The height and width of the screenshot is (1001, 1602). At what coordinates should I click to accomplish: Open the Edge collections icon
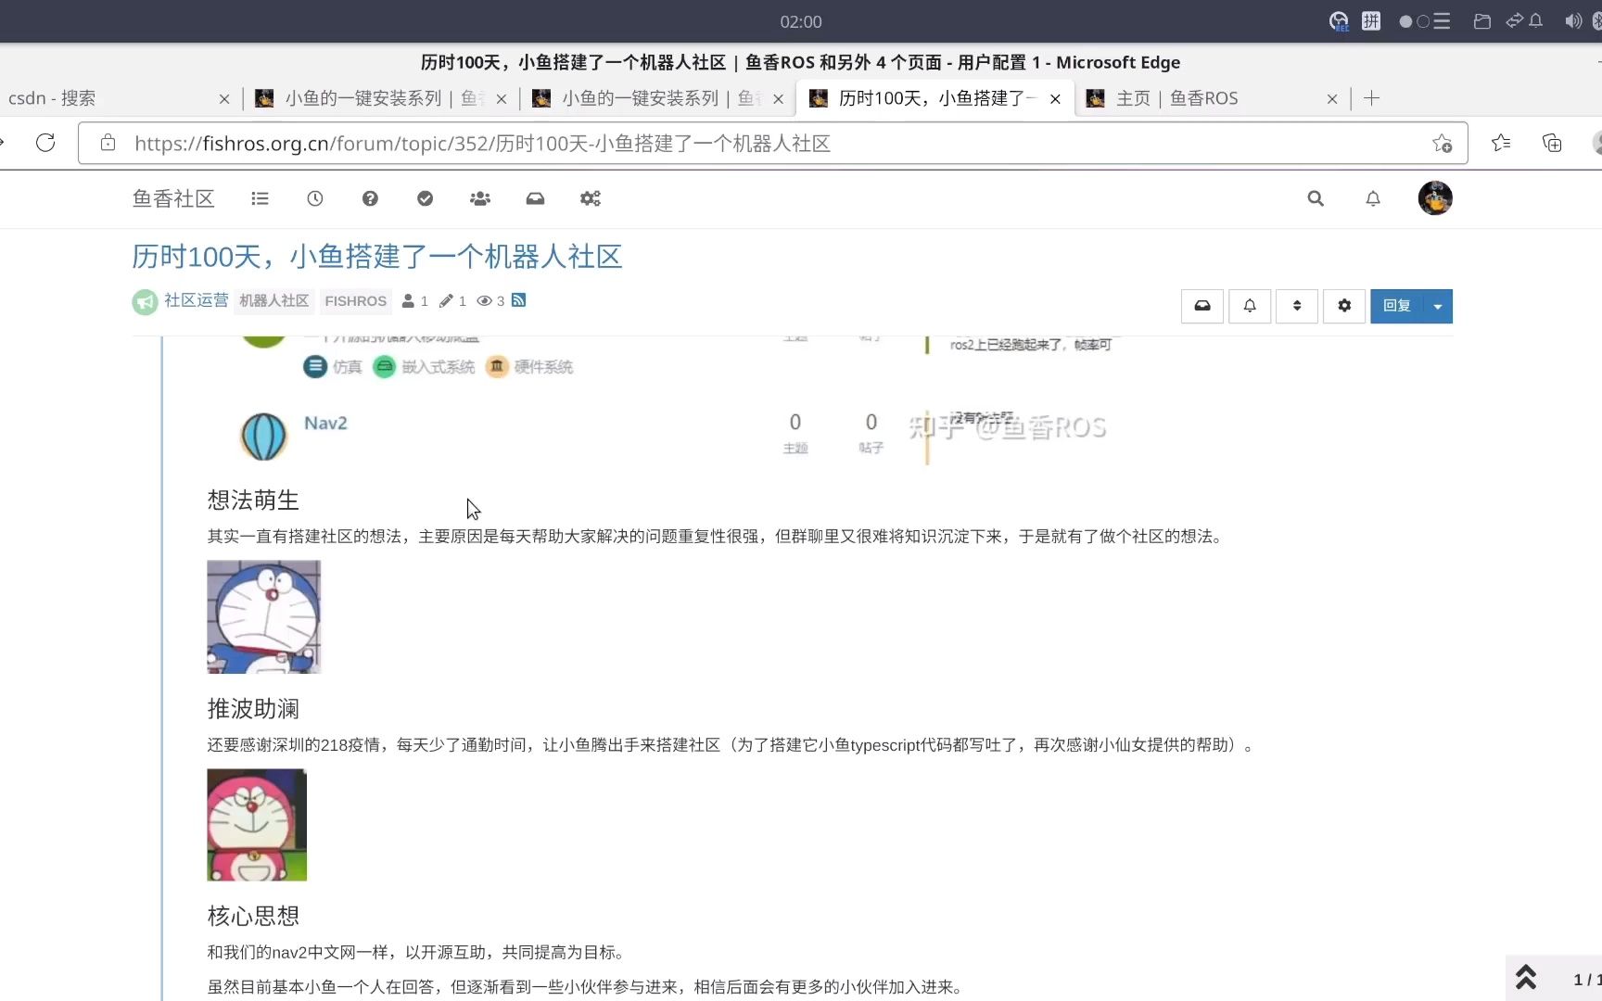tap(1552, 143)
